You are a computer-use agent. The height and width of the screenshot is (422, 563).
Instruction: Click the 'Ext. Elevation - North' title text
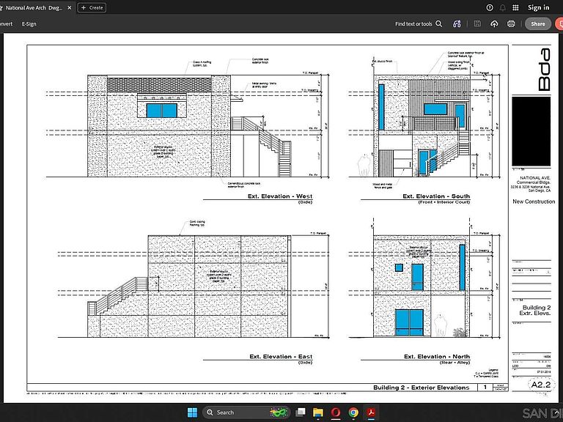[x=437, y=356]
